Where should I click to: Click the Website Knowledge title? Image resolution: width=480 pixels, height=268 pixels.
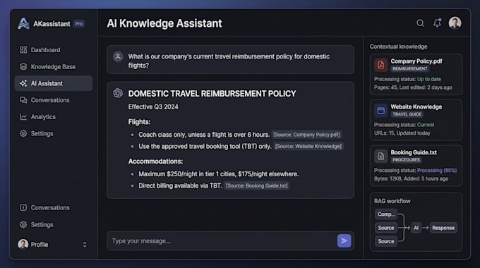tap(416, 106)
